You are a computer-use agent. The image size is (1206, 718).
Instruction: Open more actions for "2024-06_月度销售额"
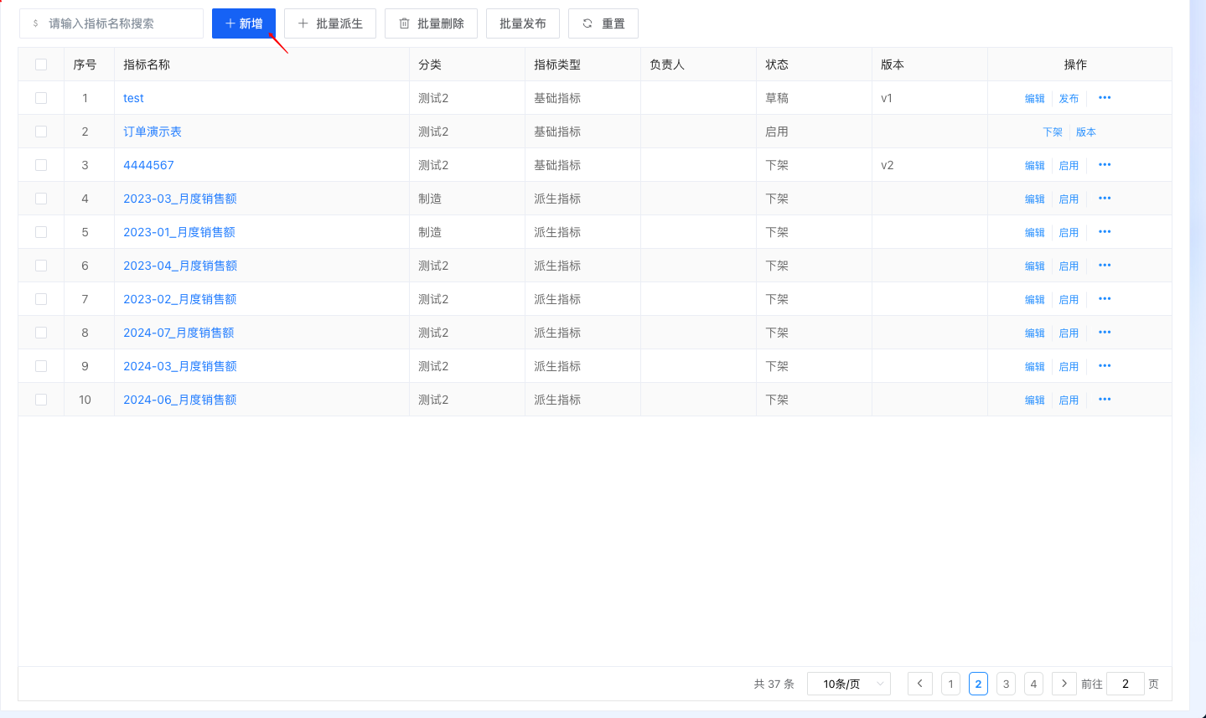[1104, 400]
